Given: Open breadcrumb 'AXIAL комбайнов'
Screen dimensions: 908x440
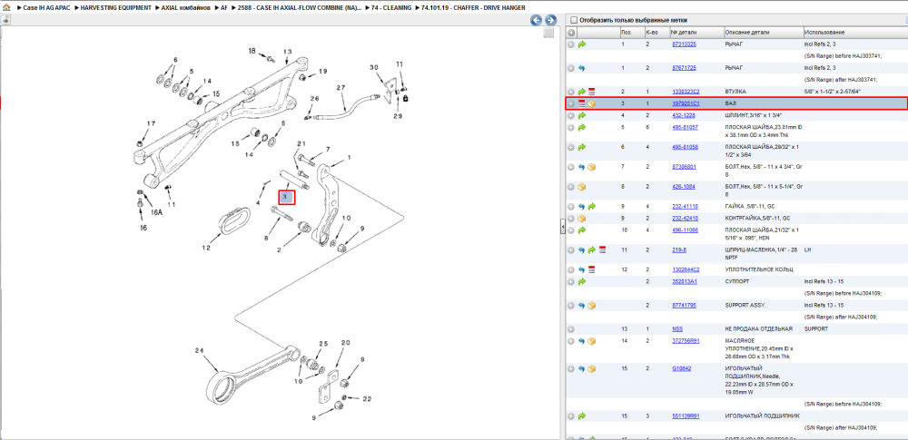Looking at the screenshot, I should point(185,8).
